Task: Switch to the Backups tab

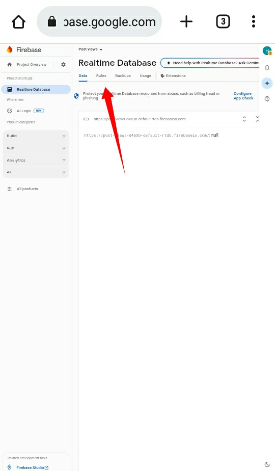Action: [123, 75]
